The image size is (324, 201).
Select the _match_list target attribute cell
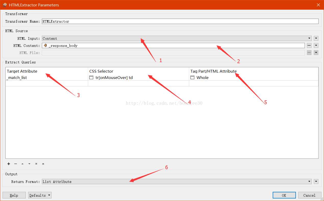[x=47, y=77]
